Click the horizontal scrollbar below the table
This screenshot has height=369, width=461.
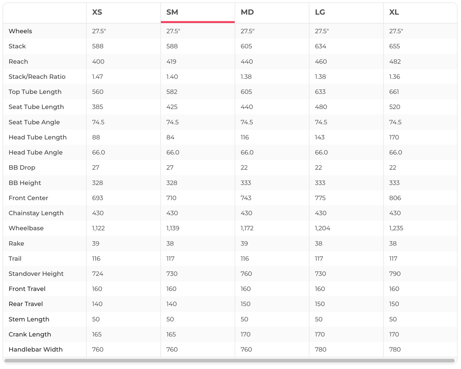point(229,361)
